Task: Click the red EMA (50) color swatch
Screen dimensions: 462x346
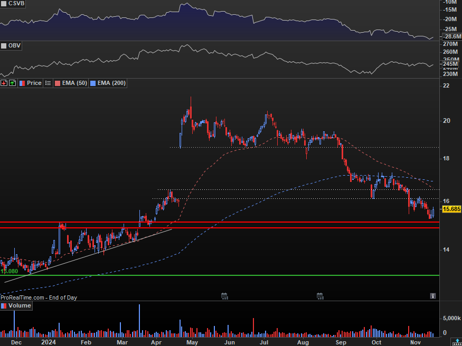Action: tap(58, 83)
